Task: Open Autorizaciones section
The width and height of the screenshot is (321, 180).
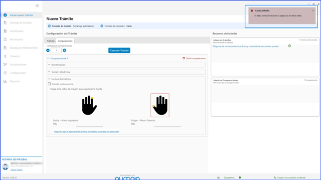Action: (18, 64)
